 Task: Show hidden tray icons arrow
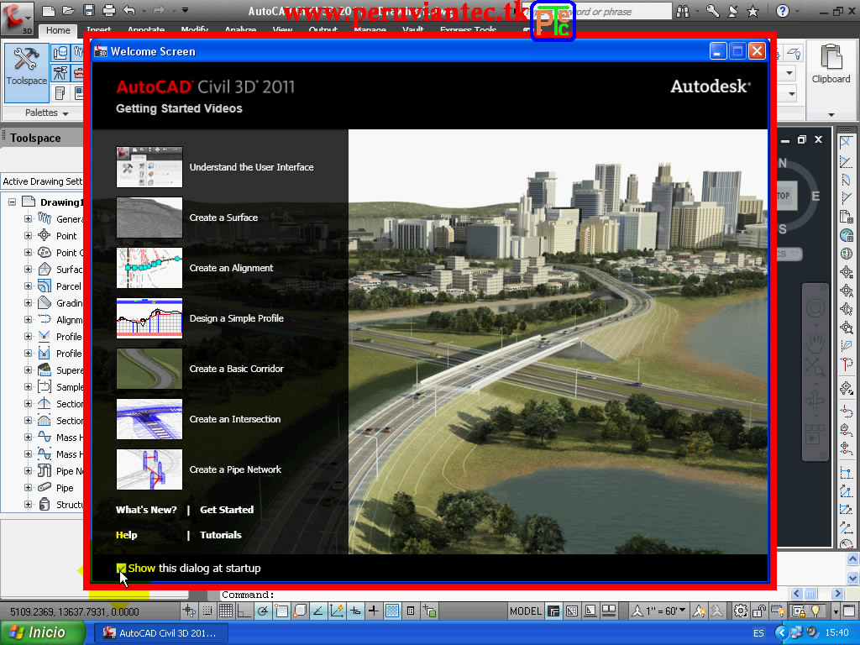(781, 633)
